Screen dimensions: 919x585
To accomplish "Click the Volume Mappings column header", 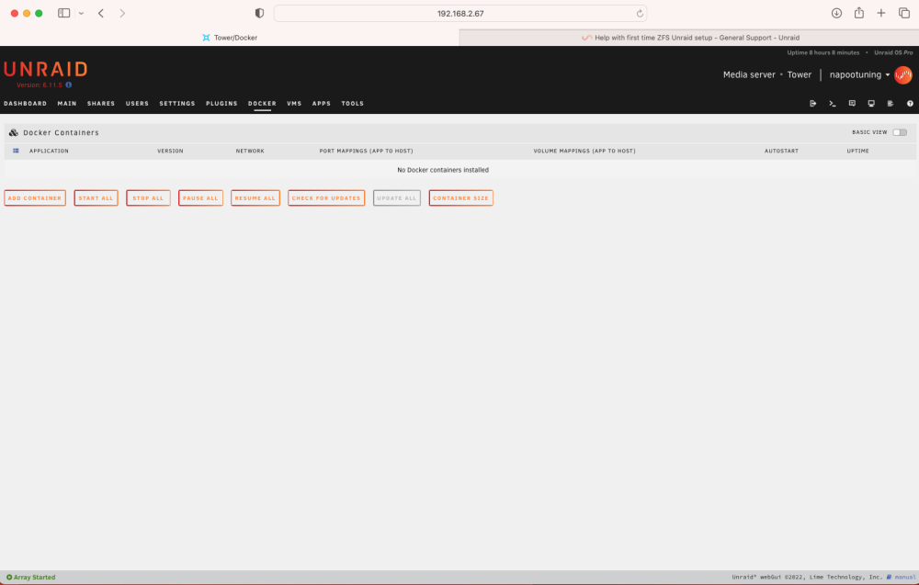I will coord(584,152).
